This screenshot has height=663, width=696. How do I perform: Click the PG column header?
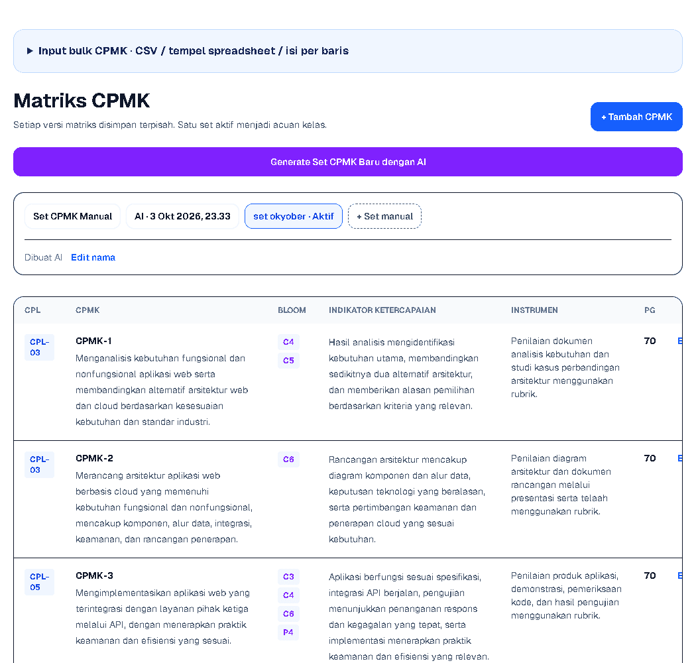click(x=650, y=310)
